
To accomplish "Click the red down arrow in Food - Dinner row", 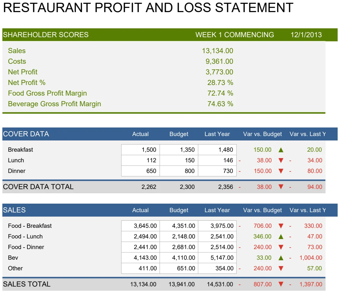I will coord(281,247).
